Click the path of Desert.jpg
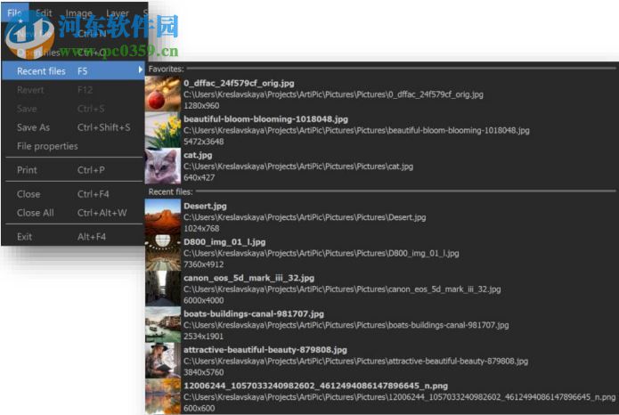 [305, 217]
